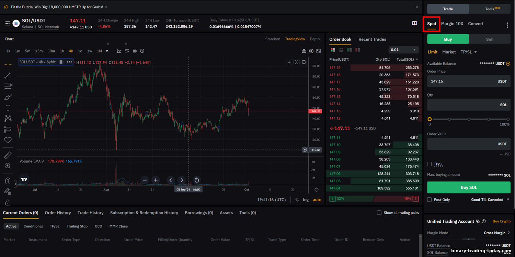Viewport: 515px width, 257px height.
Task: Open the Fibonacci retracement tool
Action: (8, 86)
